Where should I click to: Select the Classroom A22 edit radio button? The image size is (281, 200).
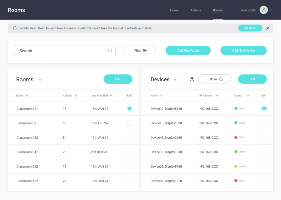click(x=130, y=181)
